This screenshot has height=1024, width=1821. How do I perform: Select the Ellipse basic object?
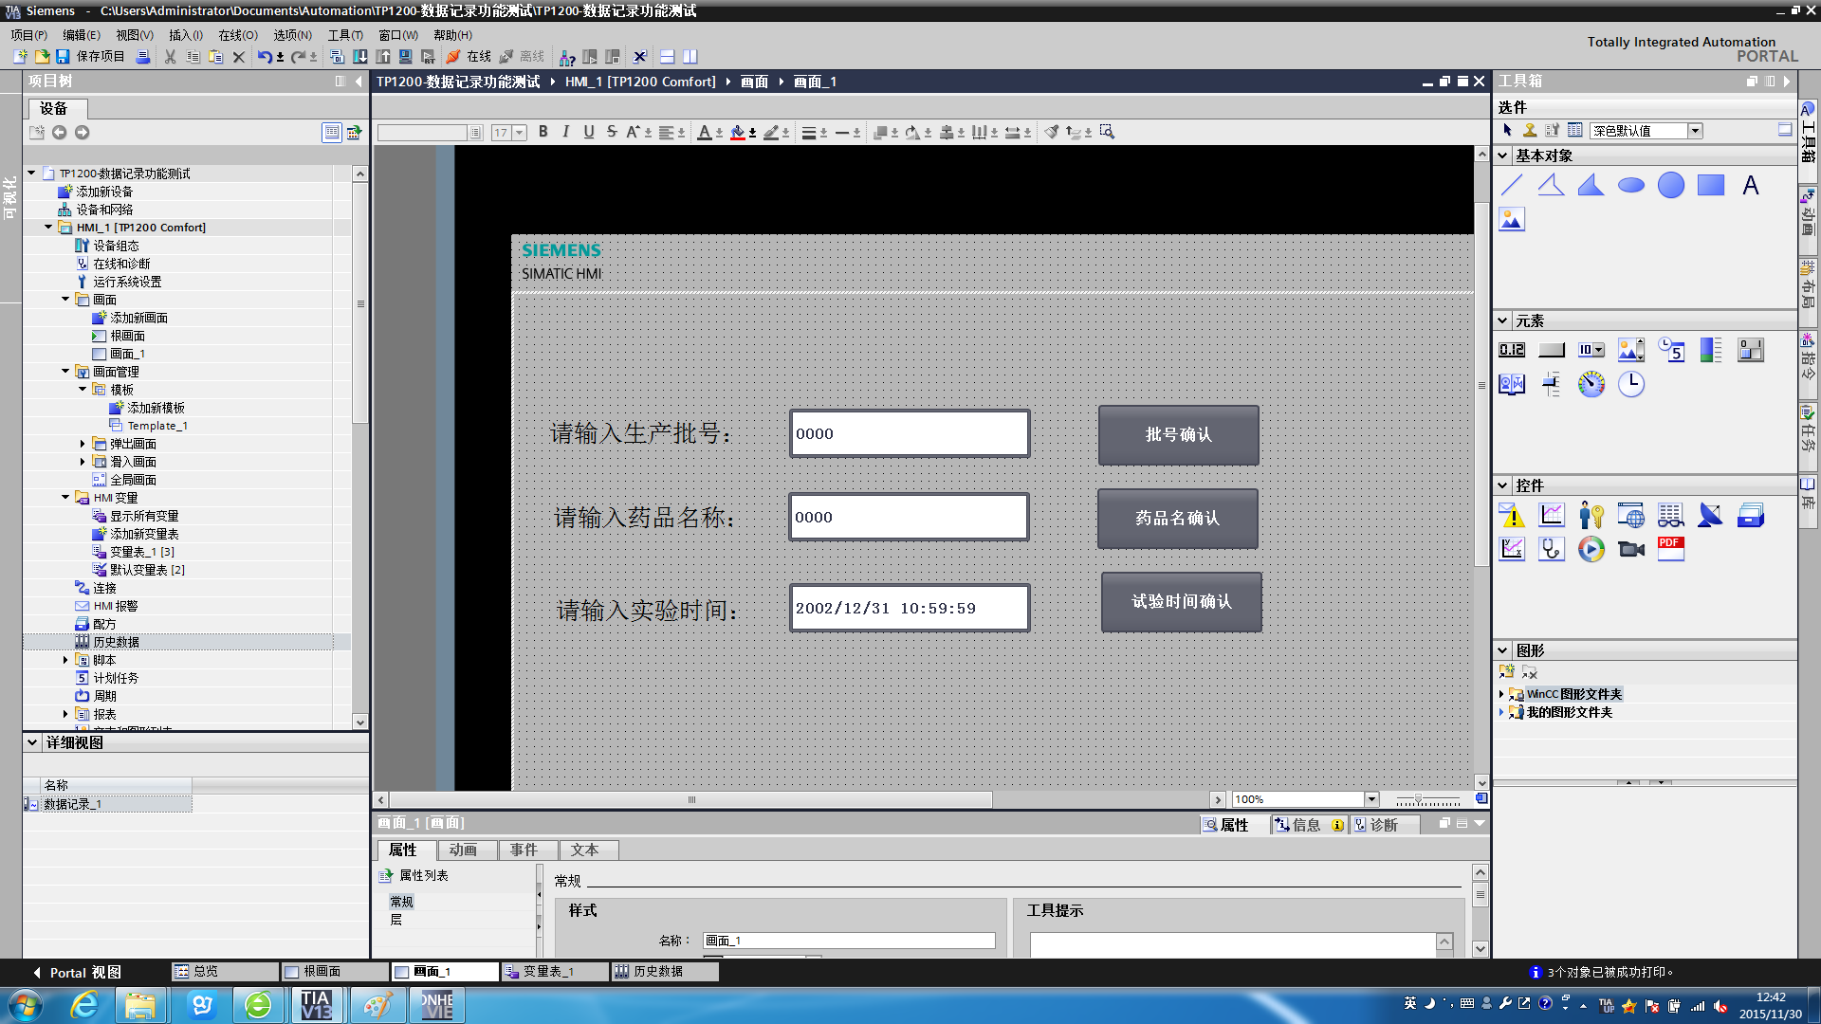(1631, 185)
